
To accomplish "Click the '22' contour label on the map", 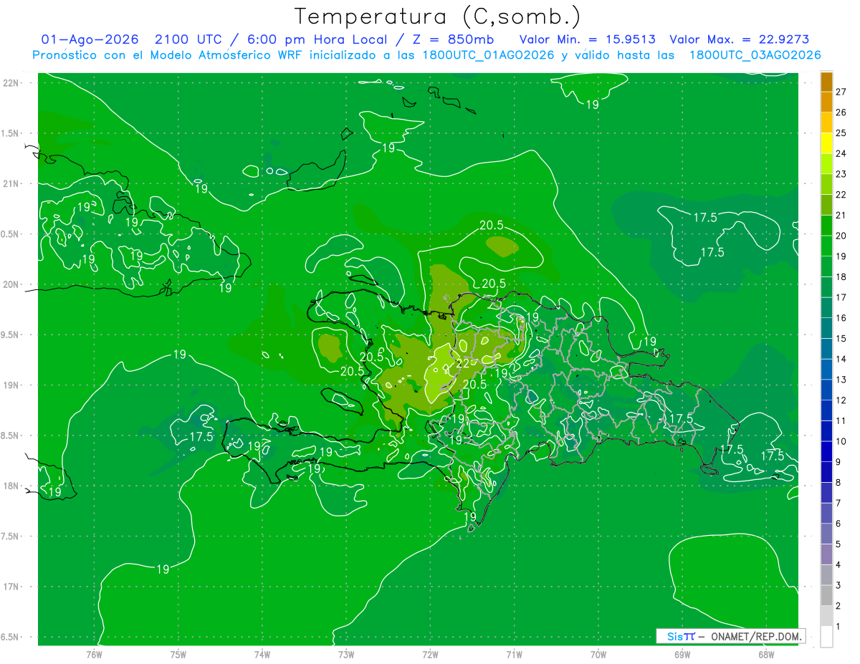I will click(x=463, y=364).
